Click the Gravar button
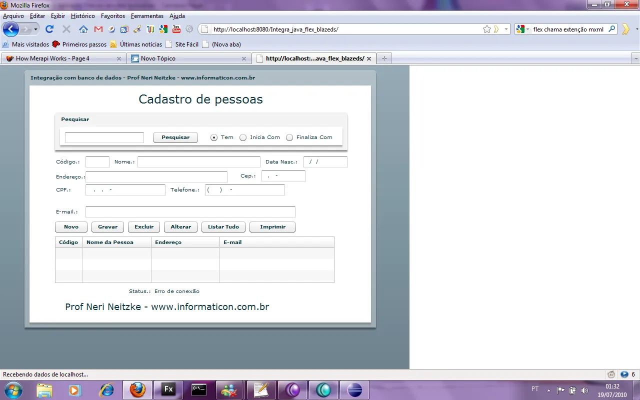 pos(107,227)
